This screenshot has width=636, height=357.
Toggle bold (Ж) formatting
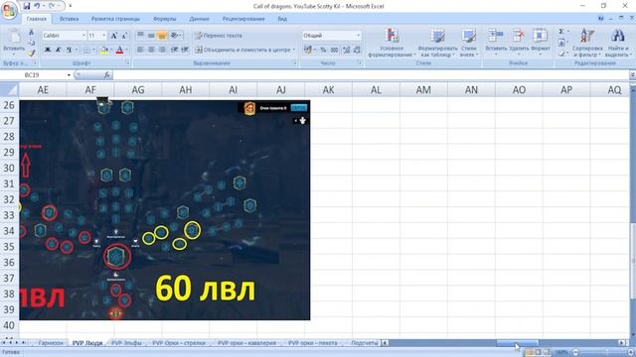pyautogui.click(x=48, y=50)
